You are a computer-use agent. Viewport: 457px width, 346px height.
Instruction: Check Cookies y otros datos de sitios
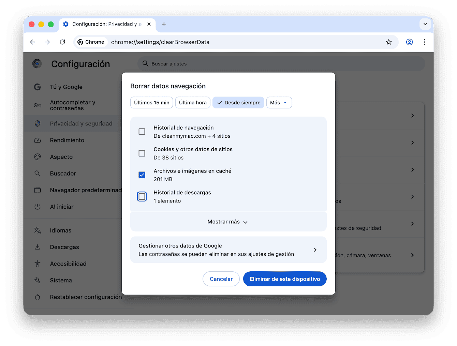point(142,153)
